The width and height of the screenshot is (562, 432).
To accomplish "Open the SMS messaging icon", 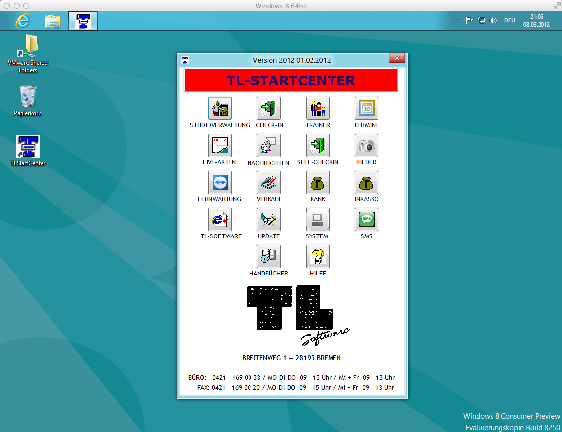I will click(x=366, y=219).
